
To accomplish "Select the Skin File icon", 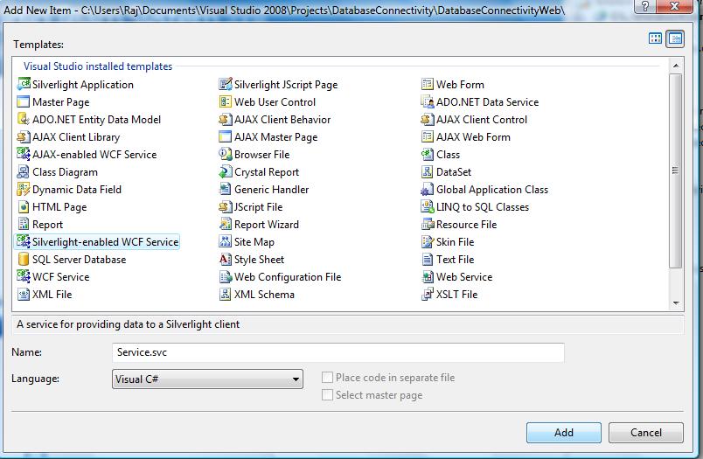I will tap(428, 241).
